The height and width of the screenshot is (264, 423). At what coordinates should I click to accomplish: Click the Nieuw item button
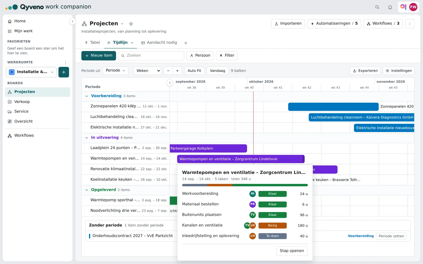tap(99, 56)
